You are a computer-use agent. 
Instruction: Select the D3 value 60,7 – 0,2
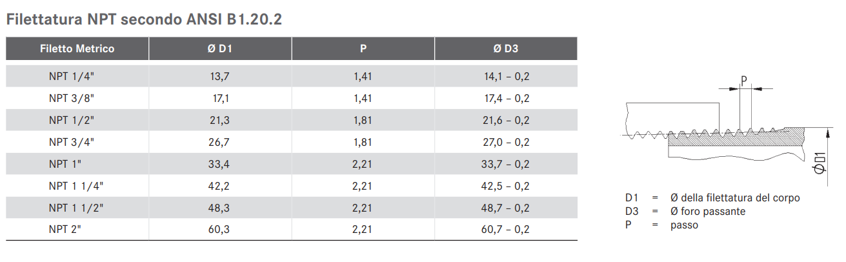[x=507, y=230]
